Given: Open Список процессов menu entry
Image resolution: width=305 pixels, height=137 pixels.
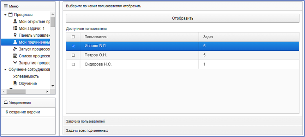Looking at the screenshot, I should pyautogui.click(x=35, y=56).
